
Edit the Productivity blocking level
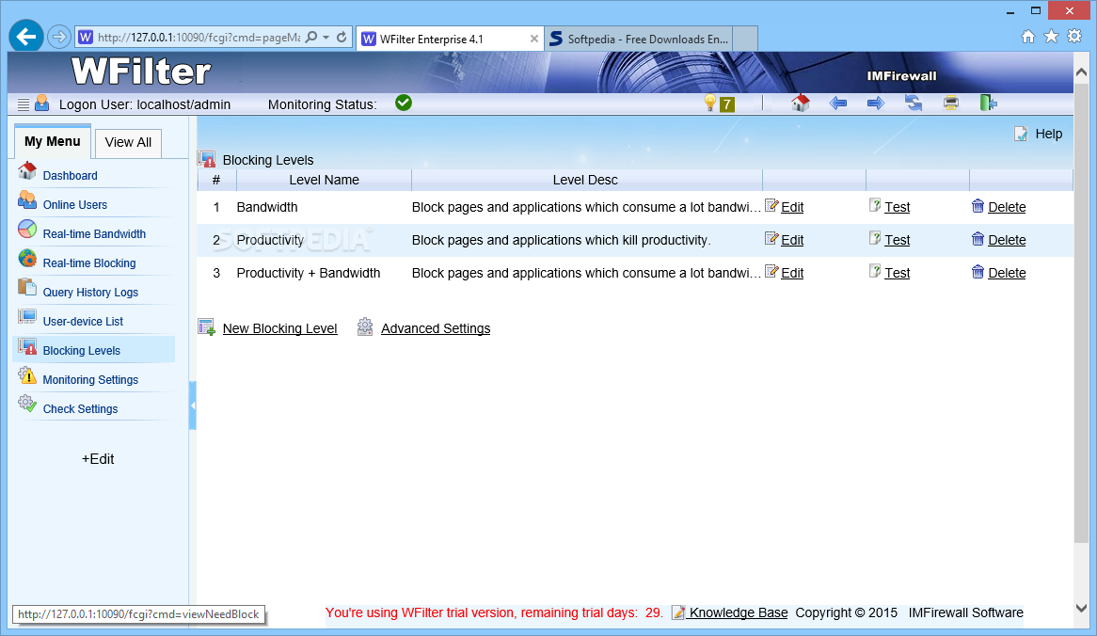tap(792, 240)
